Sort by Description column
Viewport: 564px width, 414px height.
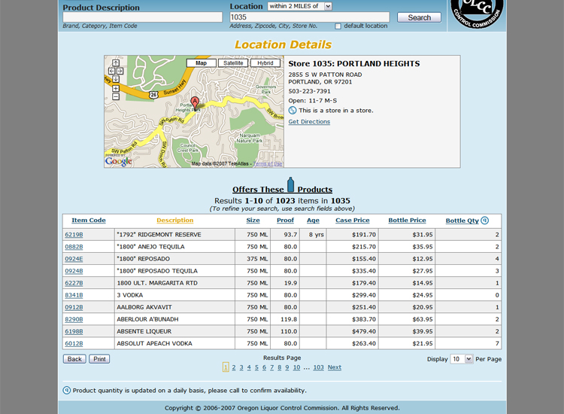[x=174, y=221]
